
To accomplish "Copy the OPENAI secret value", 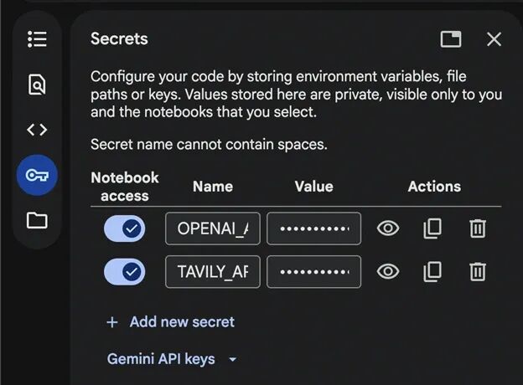I will point(432,228).
